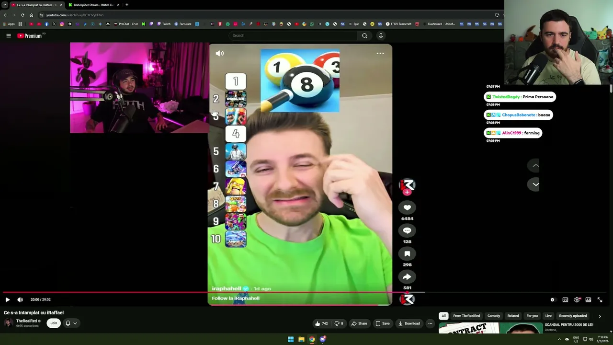Open the ProChat - Chat bookmark

[x=126, y=24]
